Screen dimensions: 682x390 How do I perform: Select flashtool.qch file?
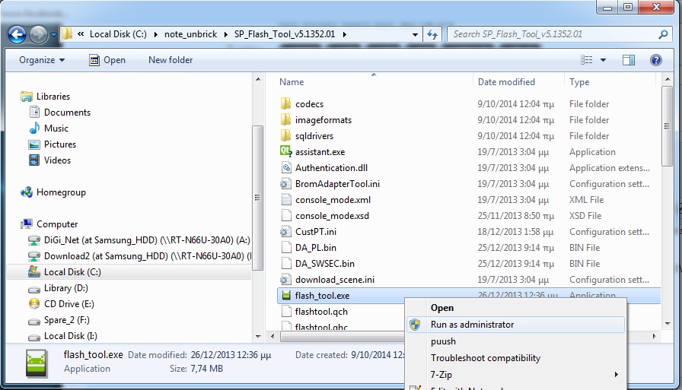[321, 312]
